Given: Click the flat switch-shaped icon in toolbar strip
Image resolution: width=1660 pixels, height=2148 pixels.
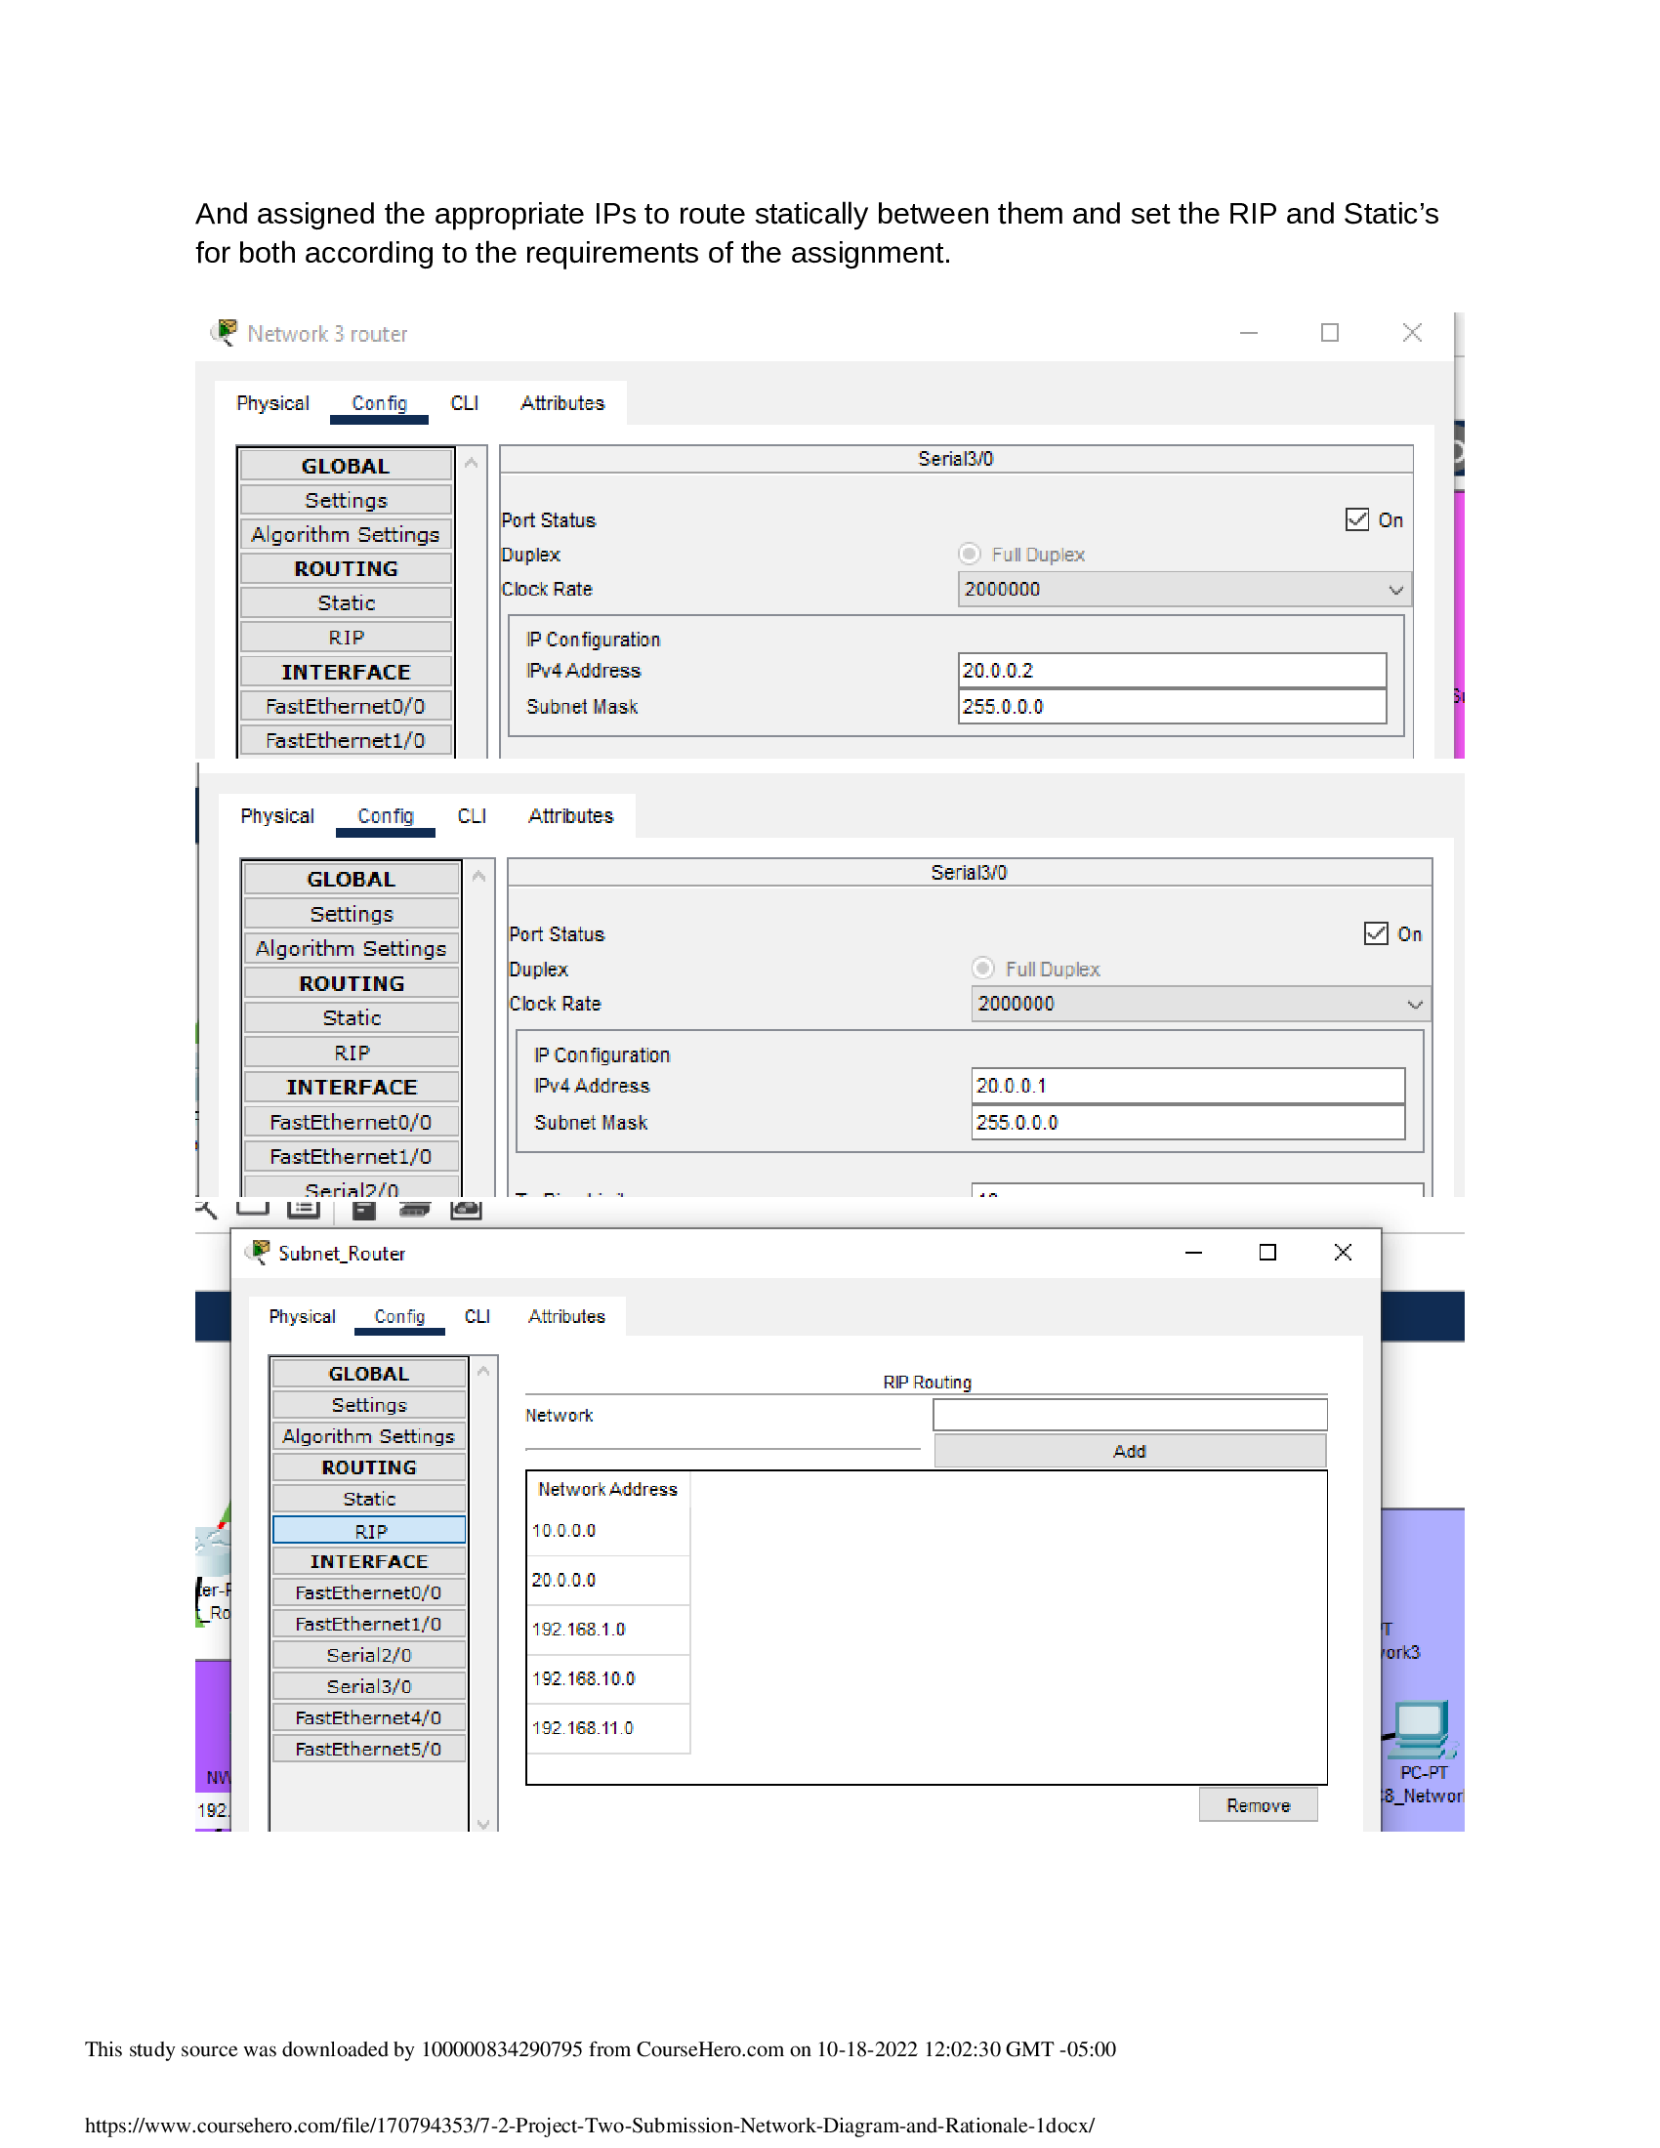Looking at the screenshot, I should coord(415,1210).
